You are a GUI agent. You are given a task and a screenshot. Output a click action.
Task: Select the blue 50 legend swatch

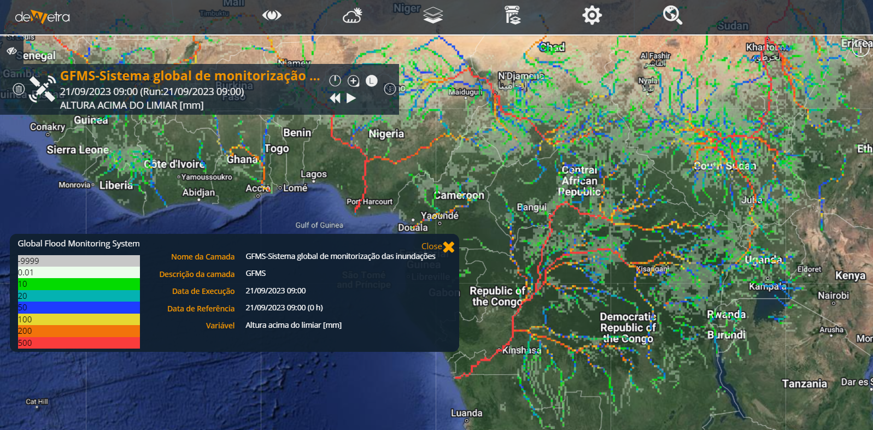point(79,308)
